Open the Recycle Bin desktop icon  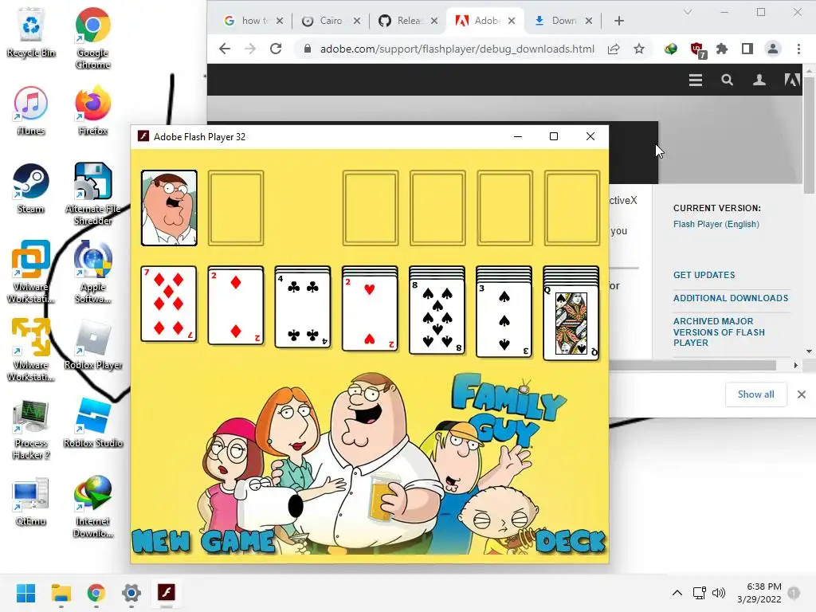point(31,33)
